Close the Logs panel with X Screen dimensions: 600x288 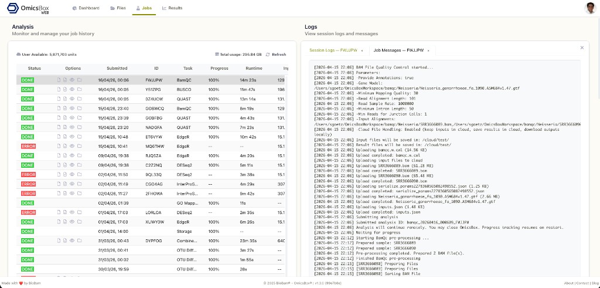click(x=582, y=48)
